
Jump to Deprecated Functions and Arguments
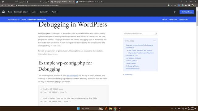(141, 53)
